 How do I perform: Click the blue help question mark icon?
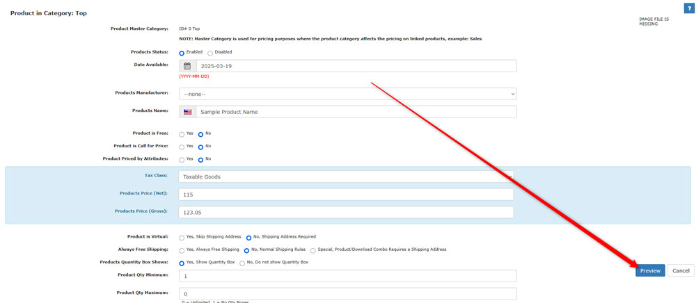tap(689, 8)
